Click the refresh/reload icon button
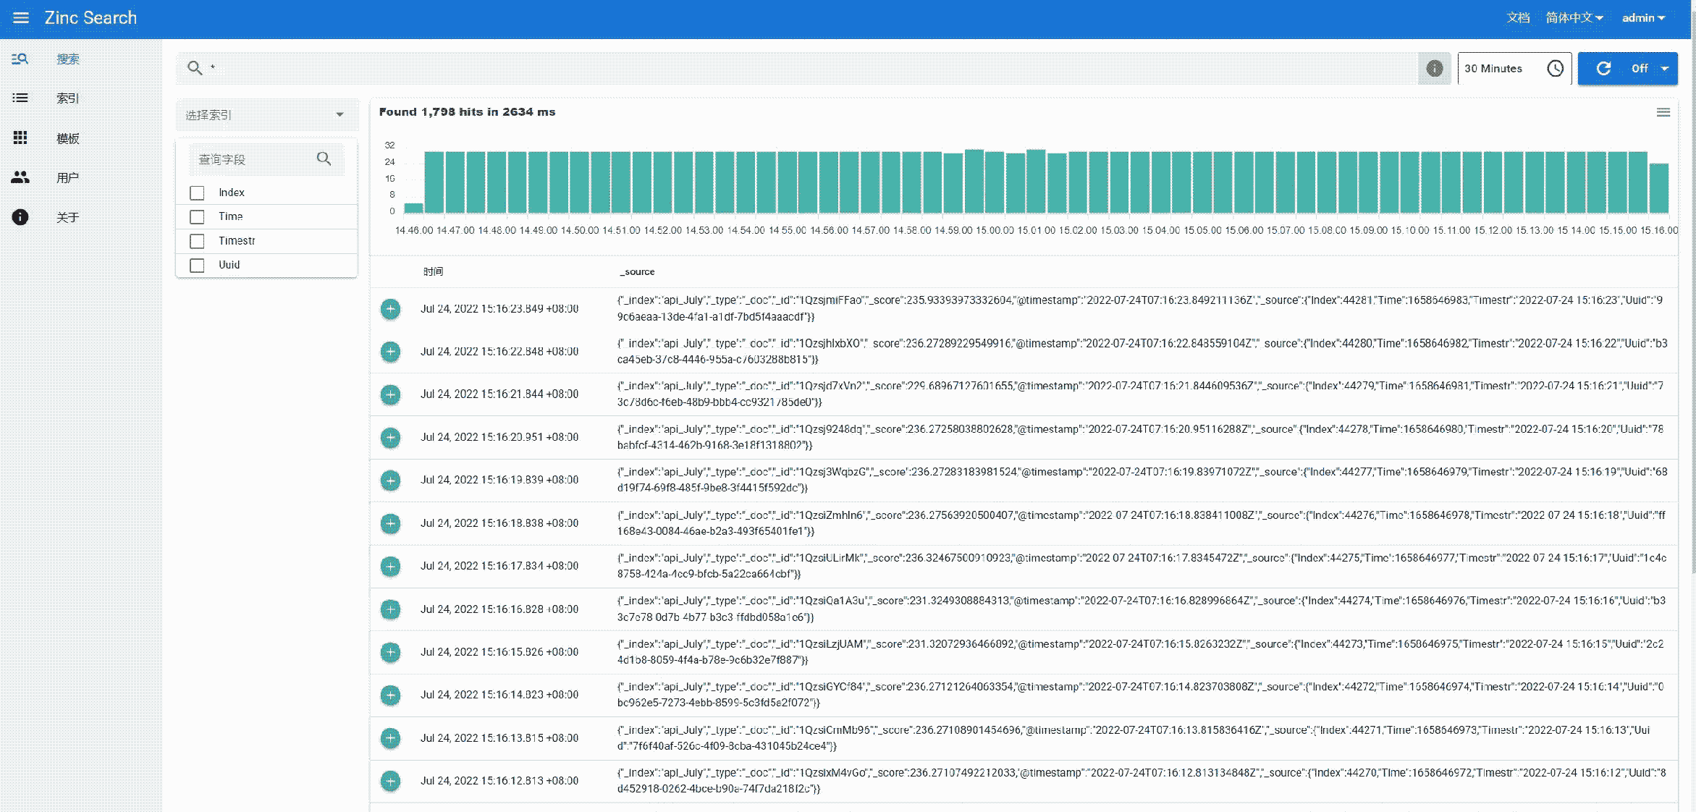The image size is (1696, 812). (x=1604, y=67)
